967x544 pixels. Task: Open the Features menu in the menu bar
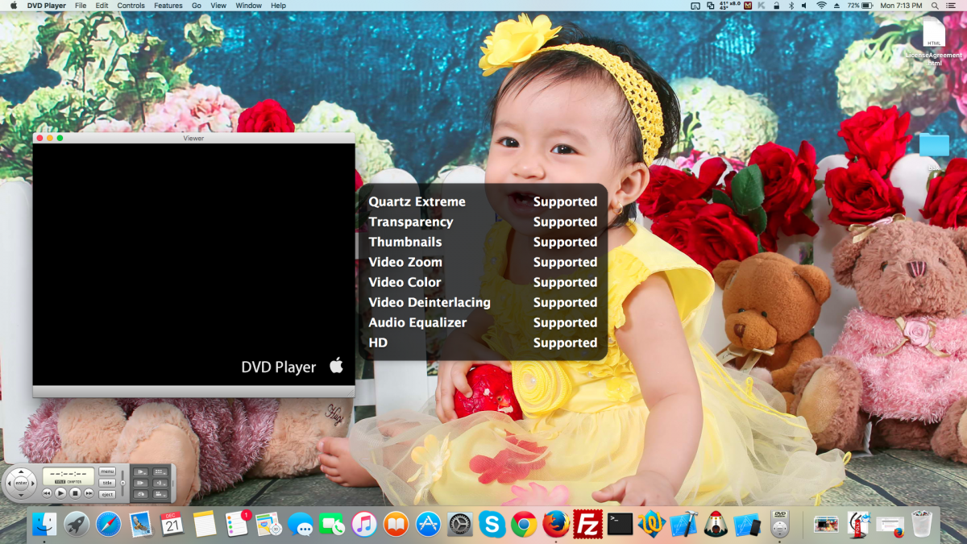tap(168, 6)
